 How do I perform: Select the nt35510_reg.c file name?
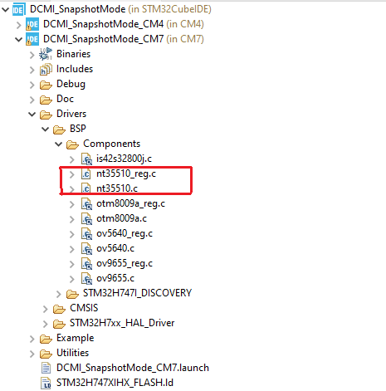click(x=126, y=174)
